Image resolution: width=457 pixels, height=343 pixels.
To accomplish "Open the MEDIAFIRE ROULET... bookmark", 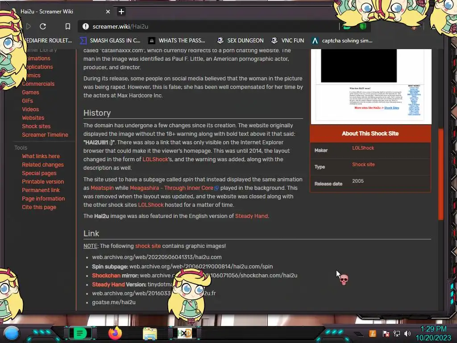I will coord(48,41).
